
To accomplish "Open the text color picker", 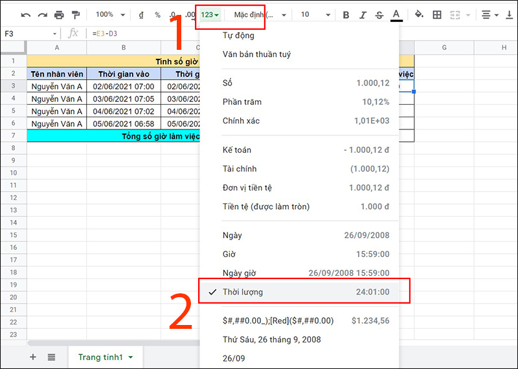I will pos(396,14).
